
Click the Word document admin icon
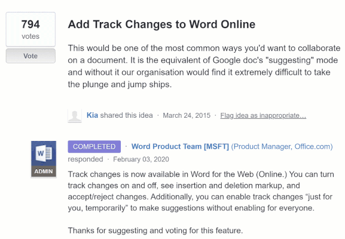click(x=44, y=154)
